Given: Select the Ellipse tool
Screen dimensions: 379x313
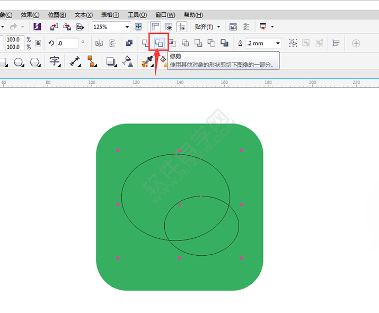Looking at the screenshot, I should (19, 62).
